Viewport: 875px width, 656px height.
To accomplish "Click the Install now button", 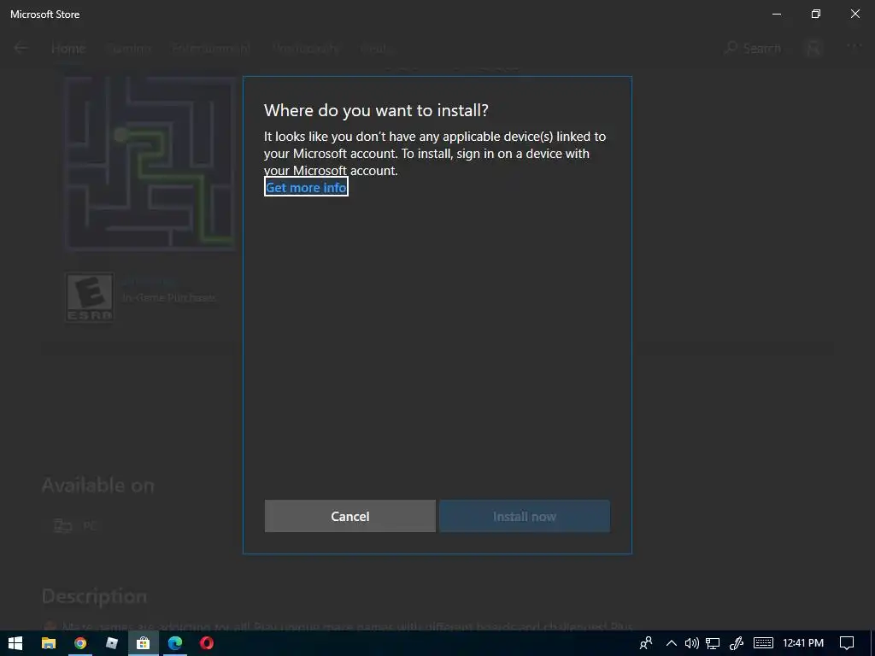I will coord(525,516).
